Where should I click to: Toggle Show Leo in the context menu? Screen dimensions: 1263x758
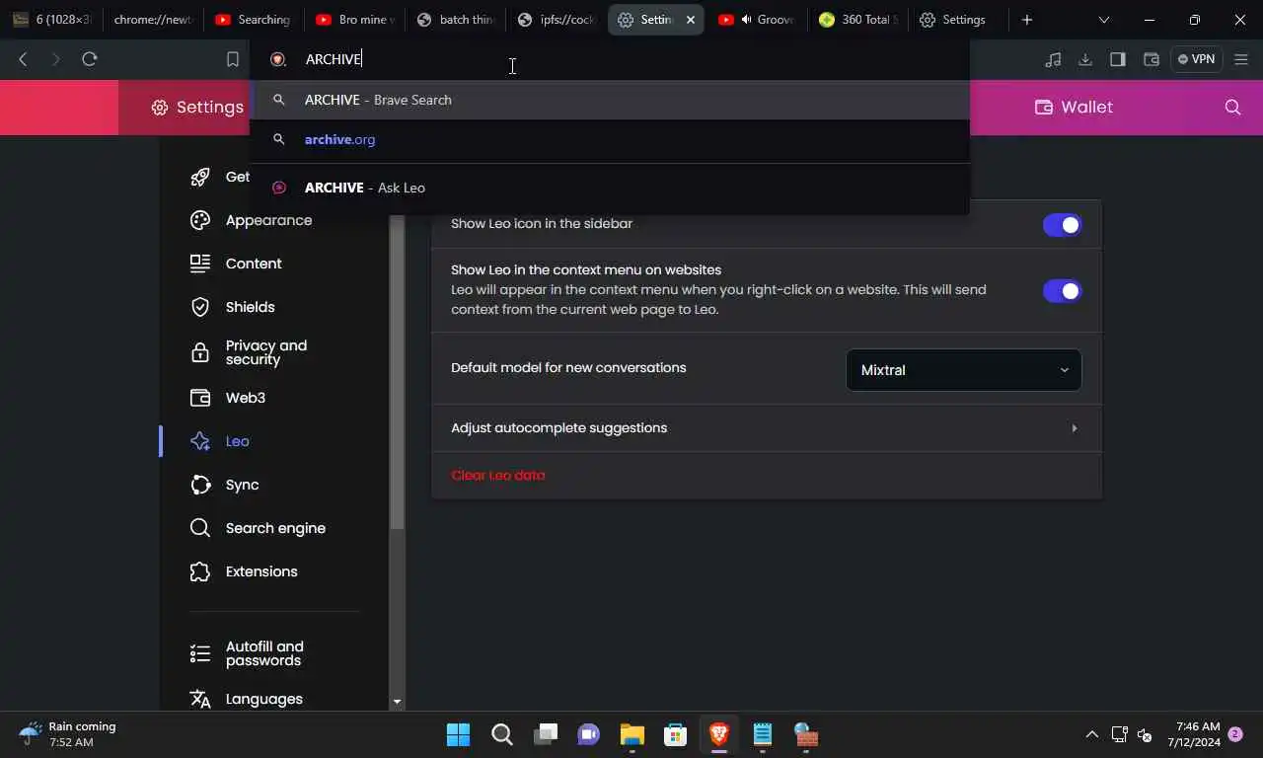[1062, 291]
